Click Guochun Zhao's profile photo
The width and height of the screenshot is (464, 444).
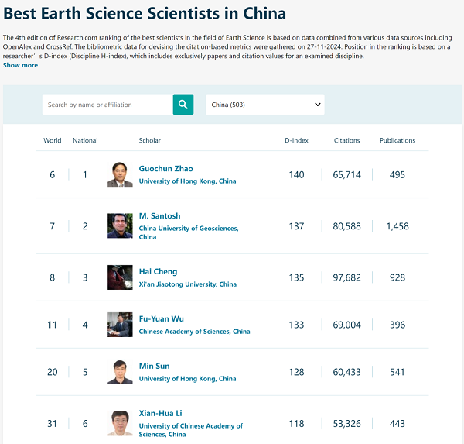tap(120, 175)
